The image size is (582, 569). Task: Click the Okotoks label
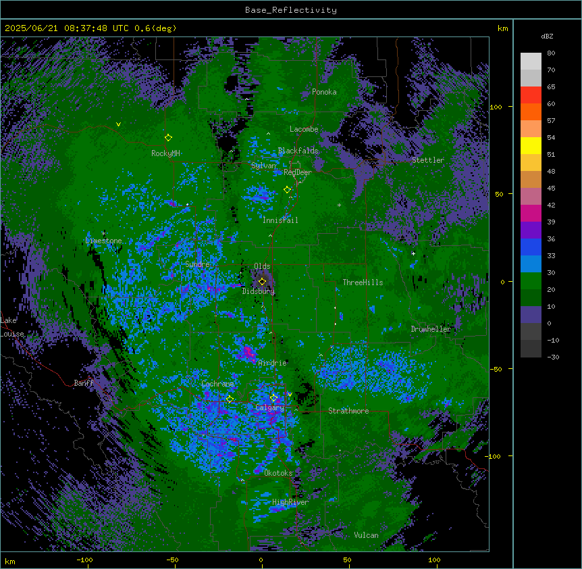[x=278, y=473]
